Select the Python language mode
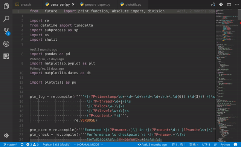The width and height of the screenshot is (241, 147). coord(225,144)
